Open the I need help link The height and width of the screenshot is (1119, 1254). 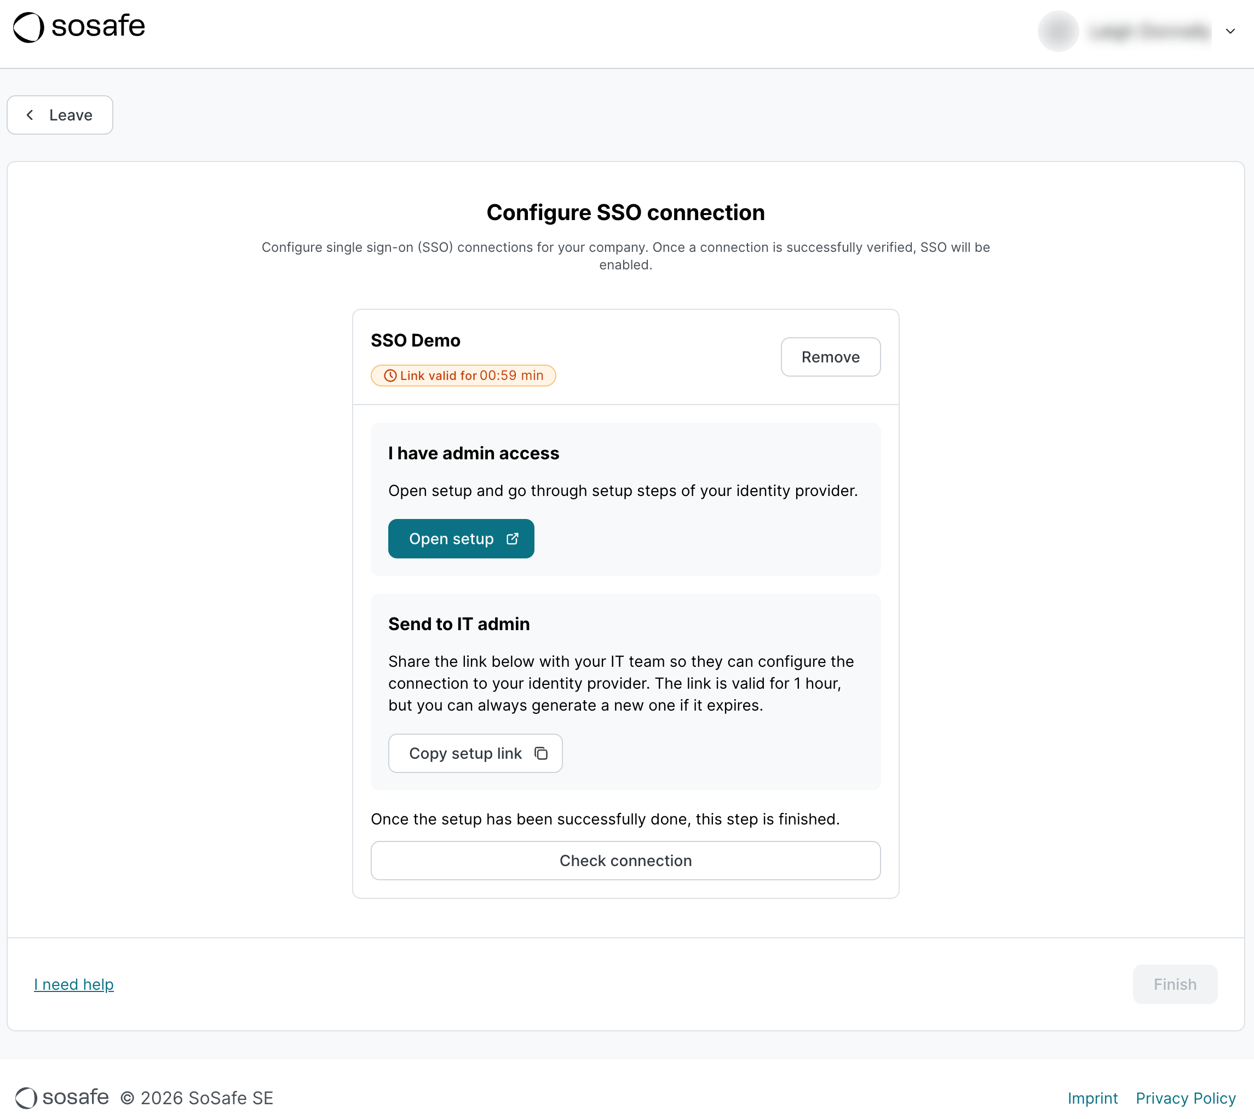pyautogui.click(x=74, y=984)
